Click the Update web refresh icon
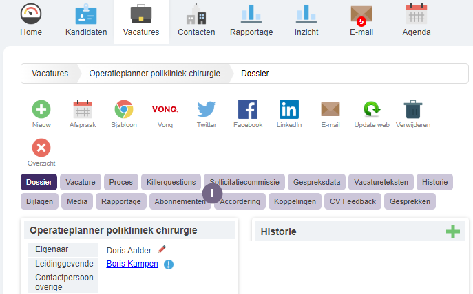The width and height of the screenshot is (473, 294). pos(372,109)
